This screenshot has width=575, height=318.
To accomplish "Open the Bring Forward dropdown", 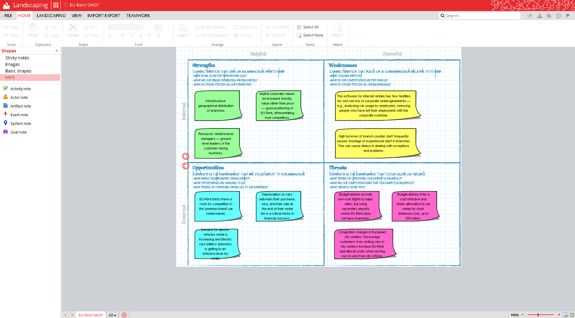I will (x=212, y=27).
